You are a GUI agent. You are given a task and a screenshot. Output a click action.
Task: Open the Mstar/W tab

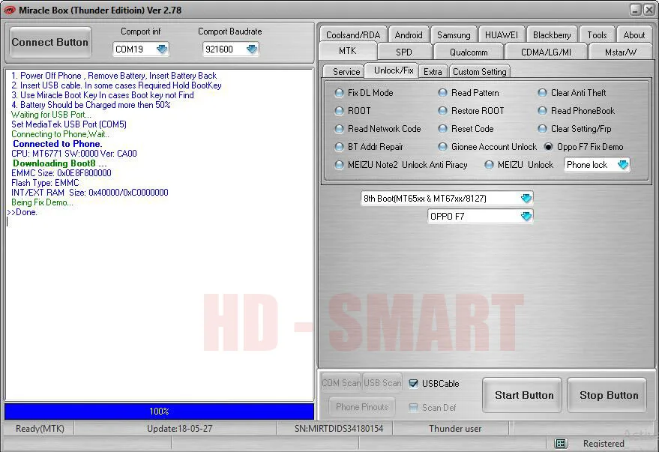[x=621, y=52]
